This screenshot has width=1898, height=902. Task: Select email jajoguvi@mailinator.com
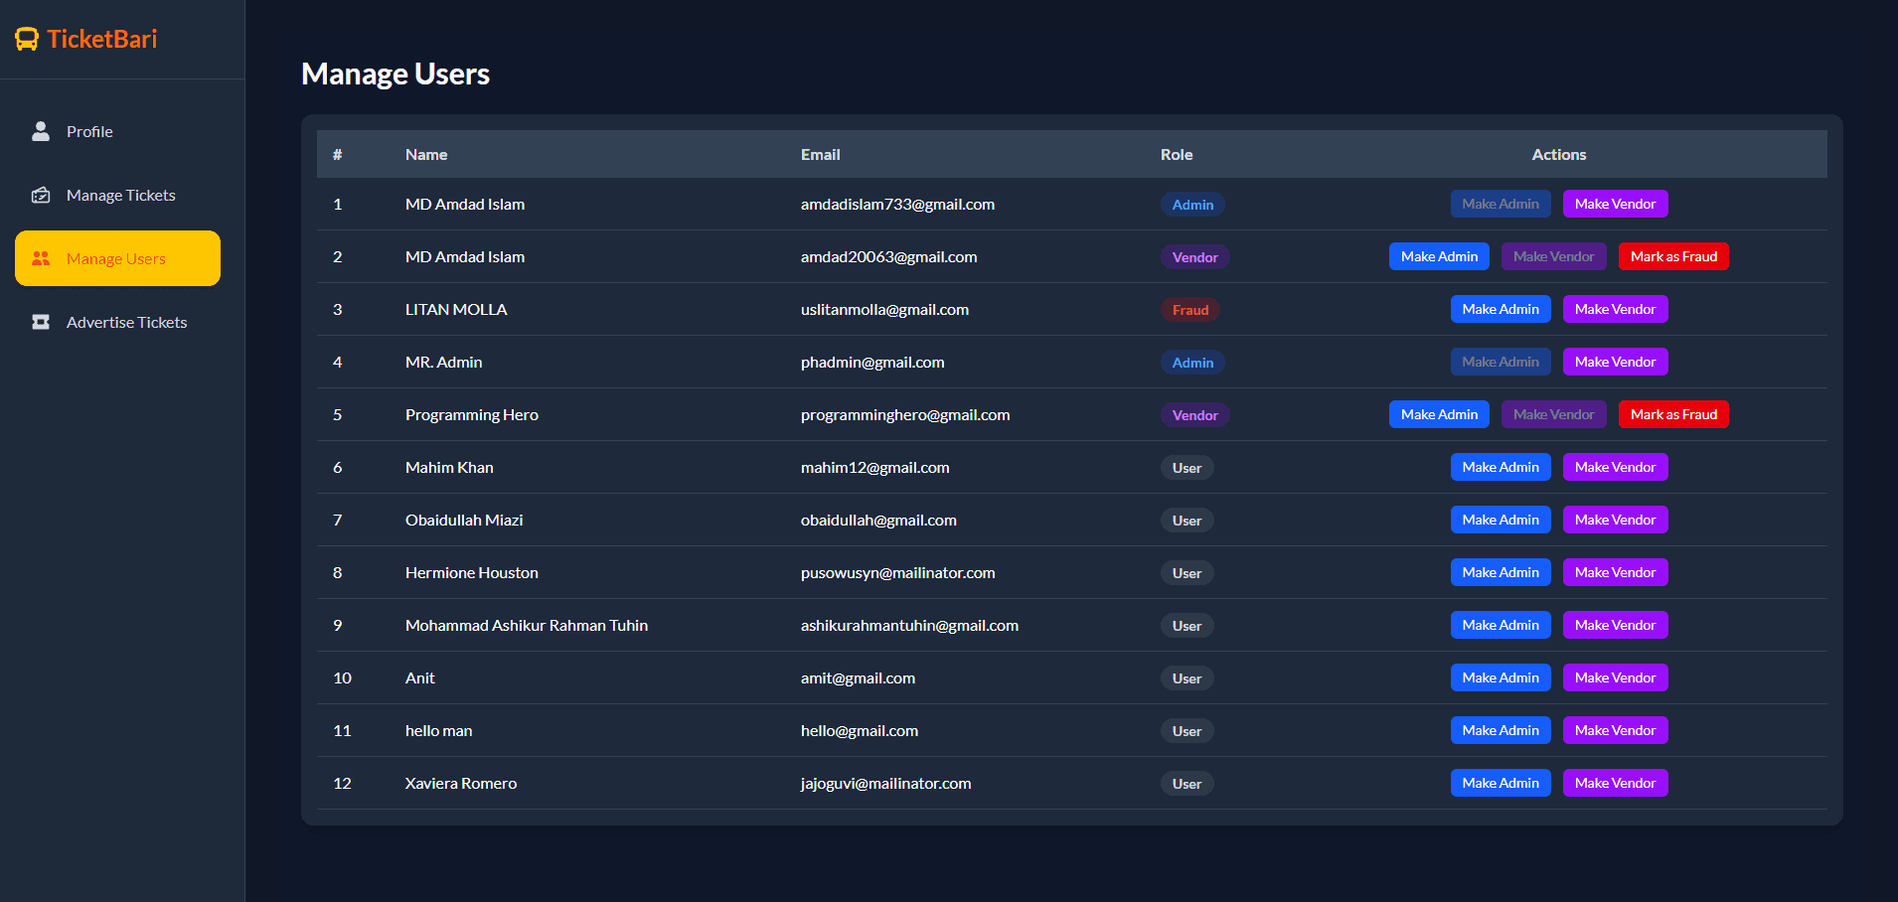point(885,783)
